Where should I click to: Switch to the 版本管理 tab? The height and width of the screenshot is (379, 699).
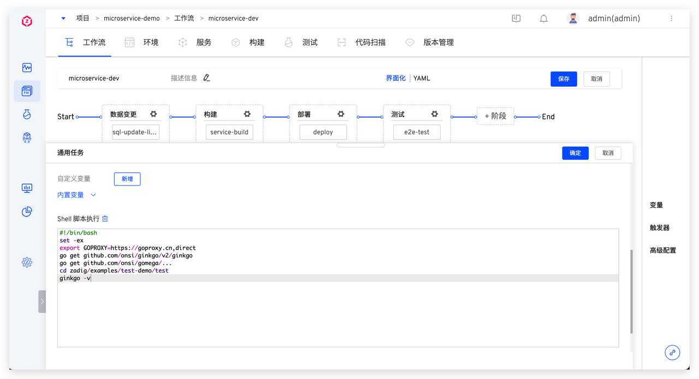[429, 42]
